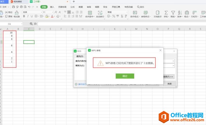The width and height of the screenshot is (206, 125).
Task: Click the Document Assistant (文档助手) icon
Action: [x=158, y=13]
